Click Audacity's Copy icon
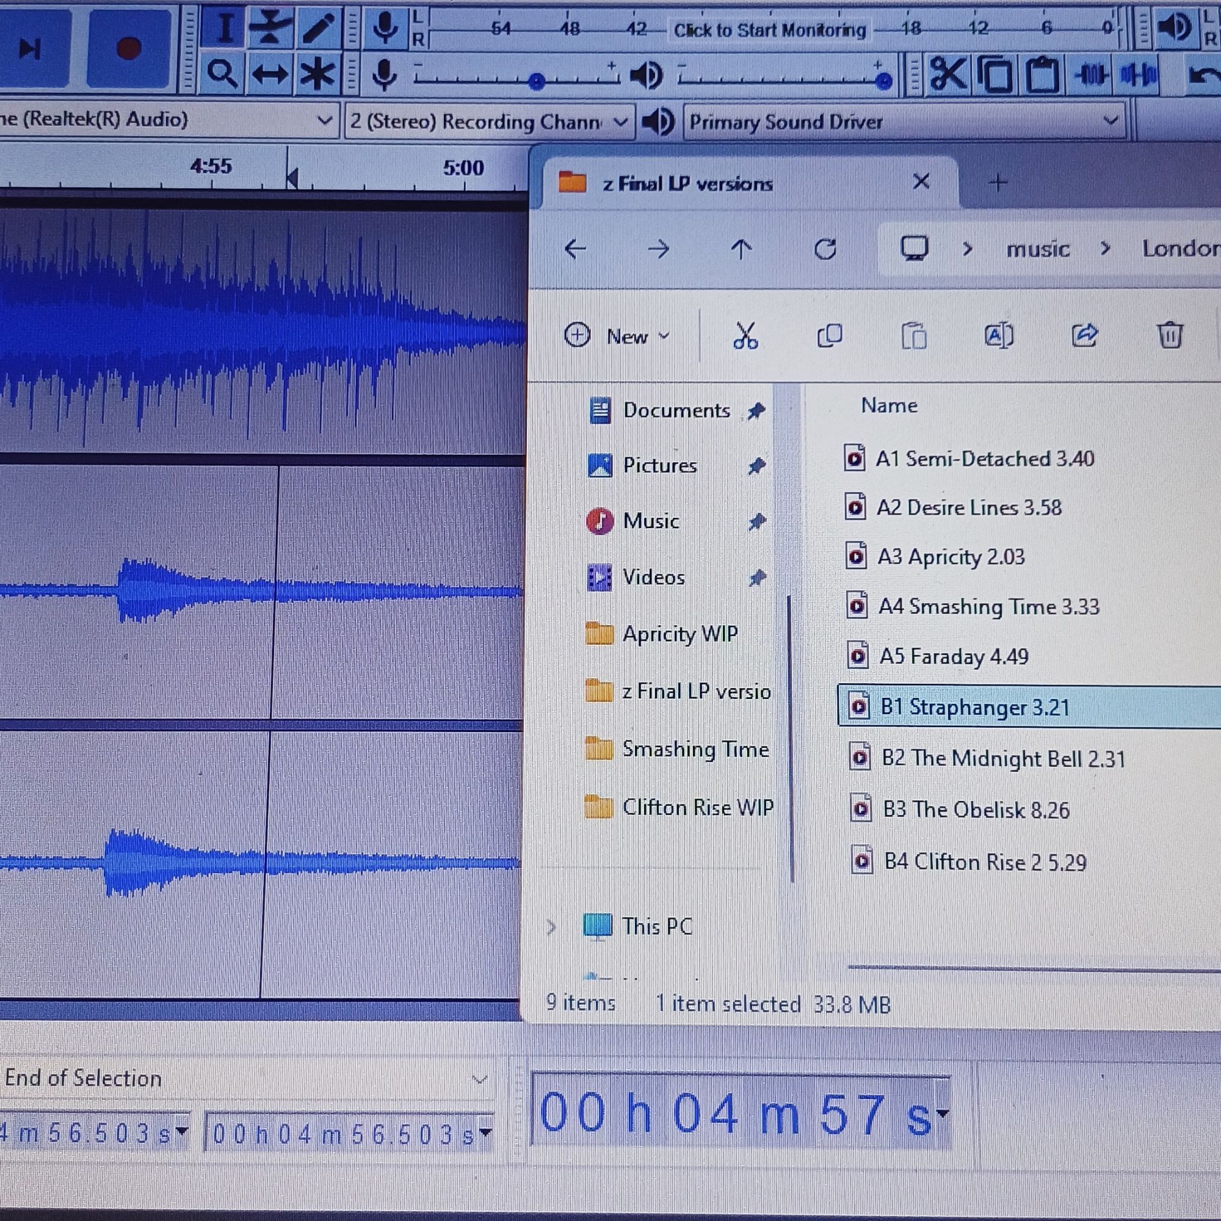1221x1221 pixels. coord(995,74)
